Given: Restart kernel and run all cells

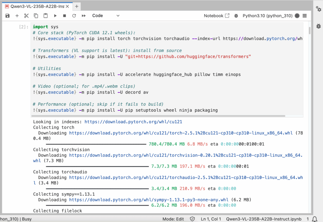Looking at the screenshot, I should pos(84,16).
